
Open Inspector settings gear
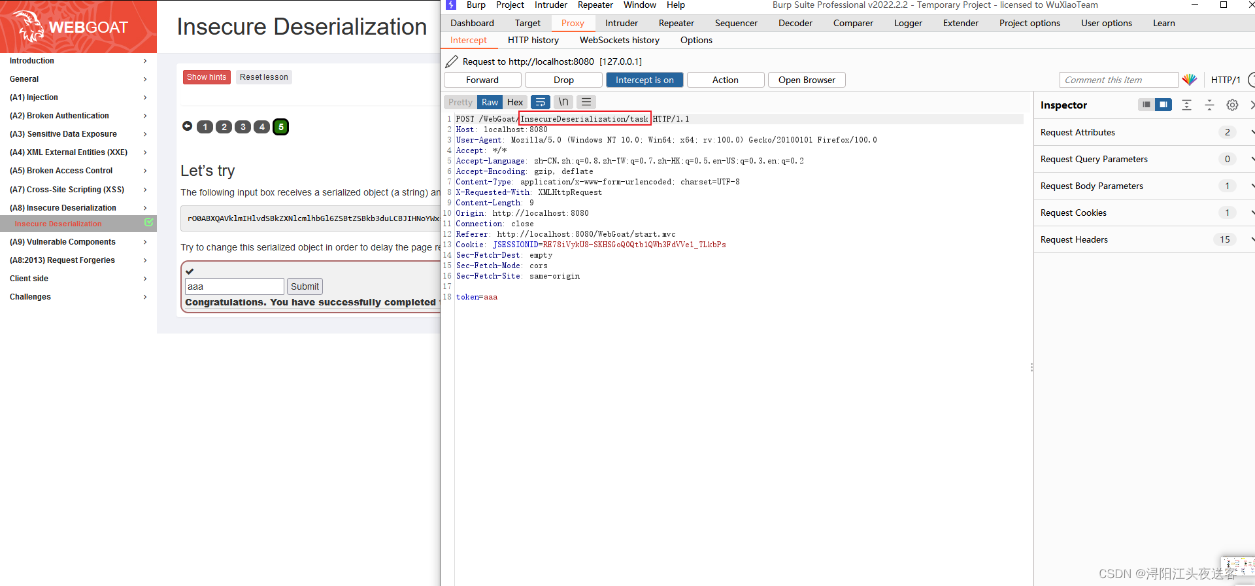pos(1232,105)
